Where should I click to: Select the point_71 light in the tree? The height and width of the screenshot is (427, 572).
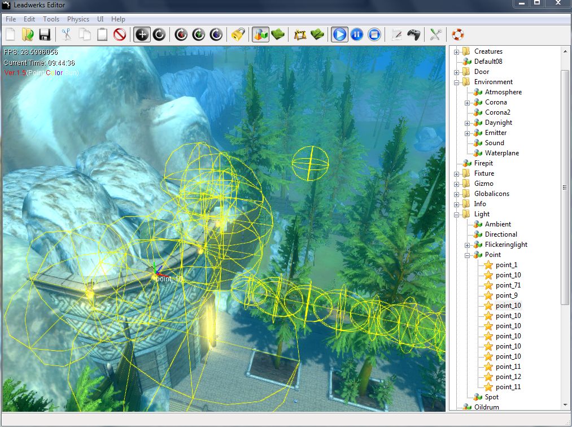point(508,285)
